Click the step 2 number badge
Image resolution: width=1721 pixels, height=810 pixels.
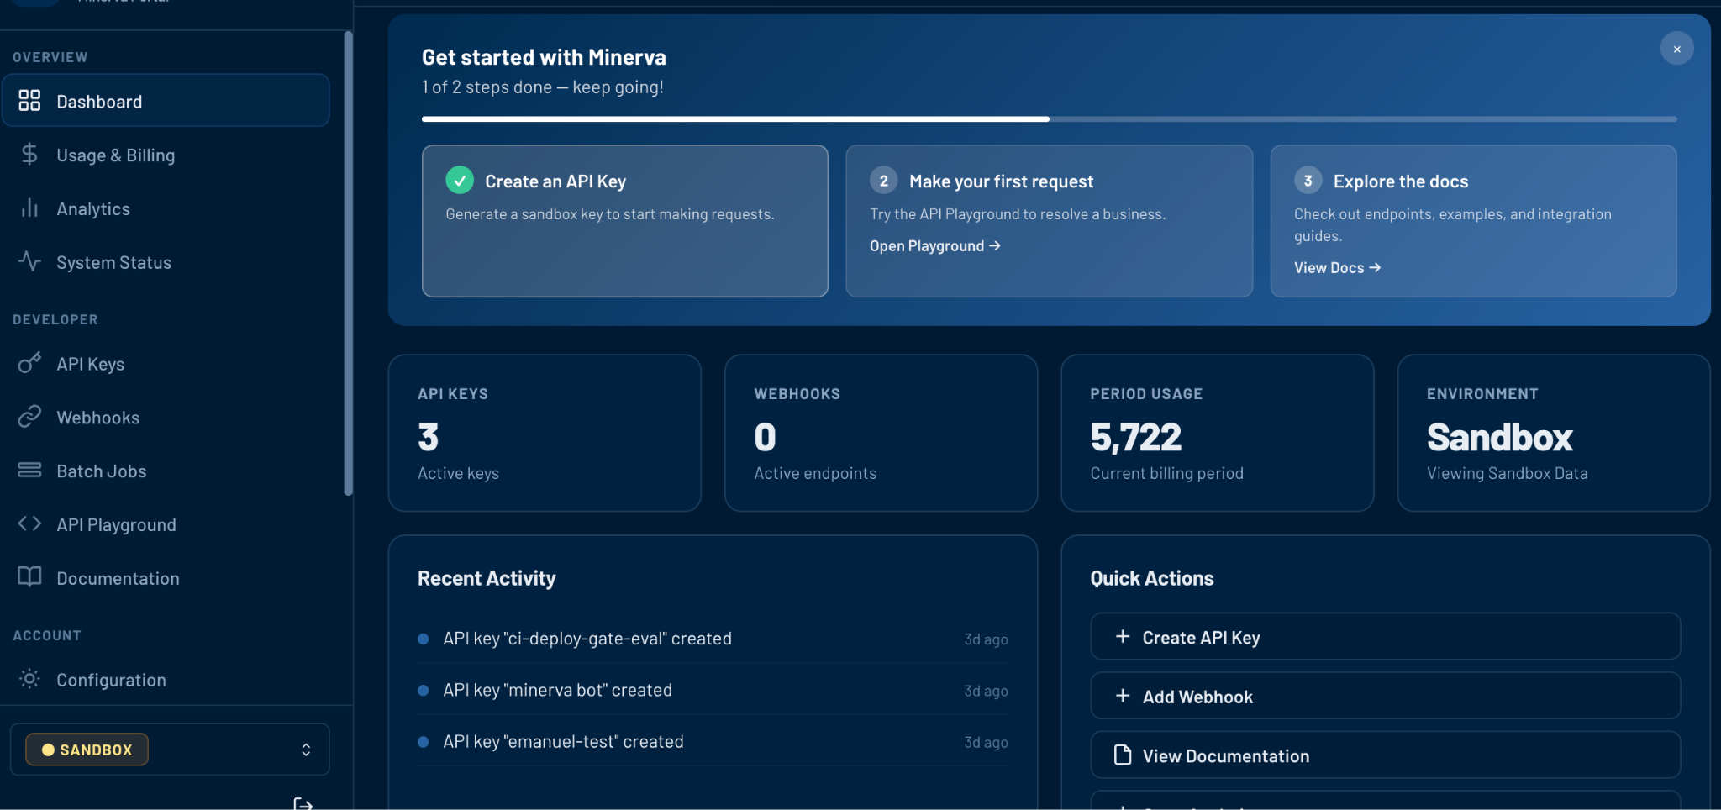tap(883, 181)
